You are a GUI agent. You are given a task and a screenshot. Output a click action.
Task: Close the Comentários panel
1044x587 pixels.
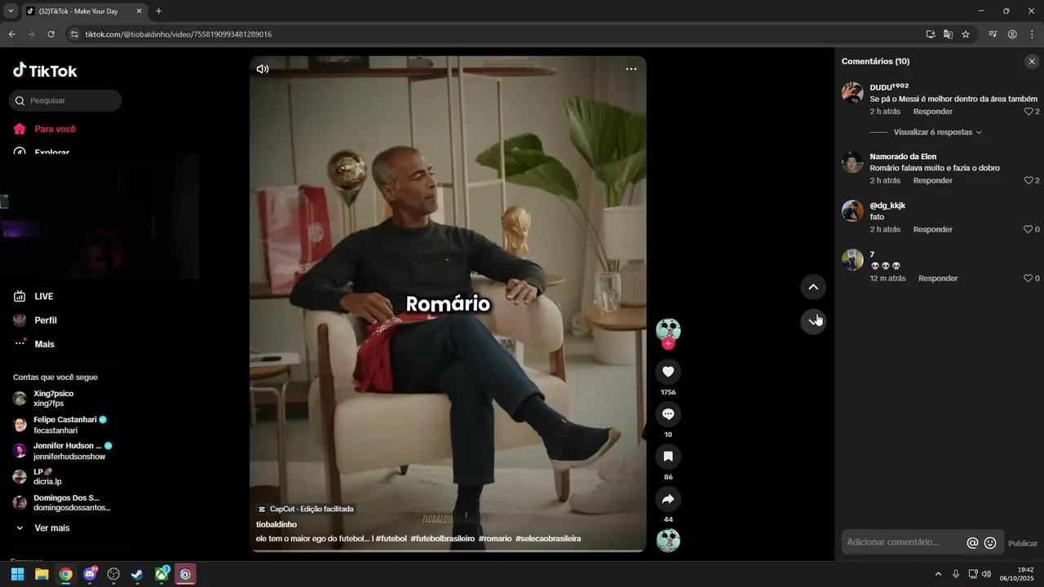tap(1032, 61)
